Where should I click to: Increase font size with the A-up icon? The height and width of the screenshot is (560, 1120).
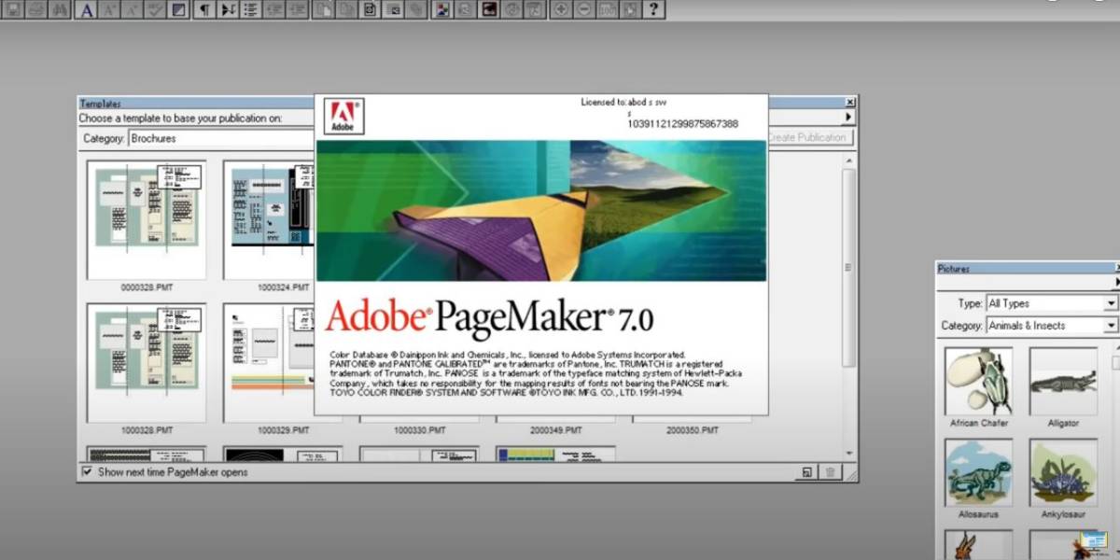tap(110, 10)
